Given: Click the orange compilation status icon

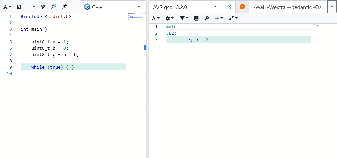Looking at the screenshot, I should (242, 7).
